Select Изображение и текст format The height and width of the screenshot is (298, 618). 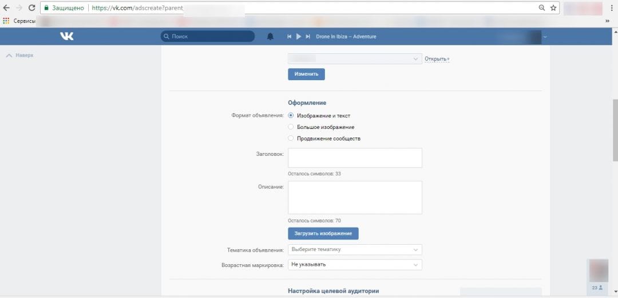point(291,116)
